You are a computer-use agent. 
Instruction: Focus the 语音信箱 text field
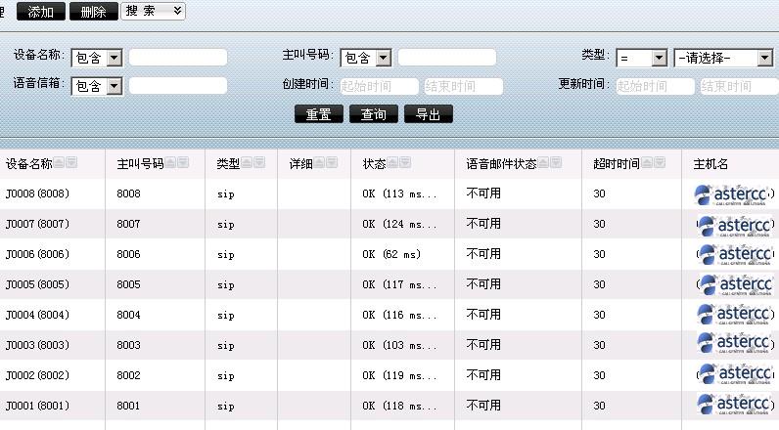tap(178, 86)
